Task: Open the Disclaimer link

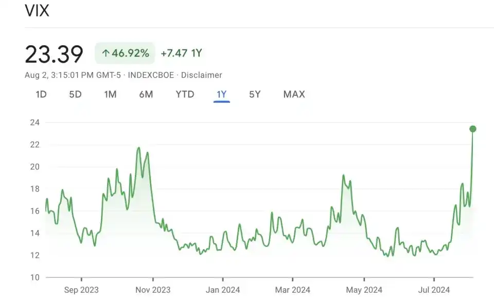Action: [202, 75]
